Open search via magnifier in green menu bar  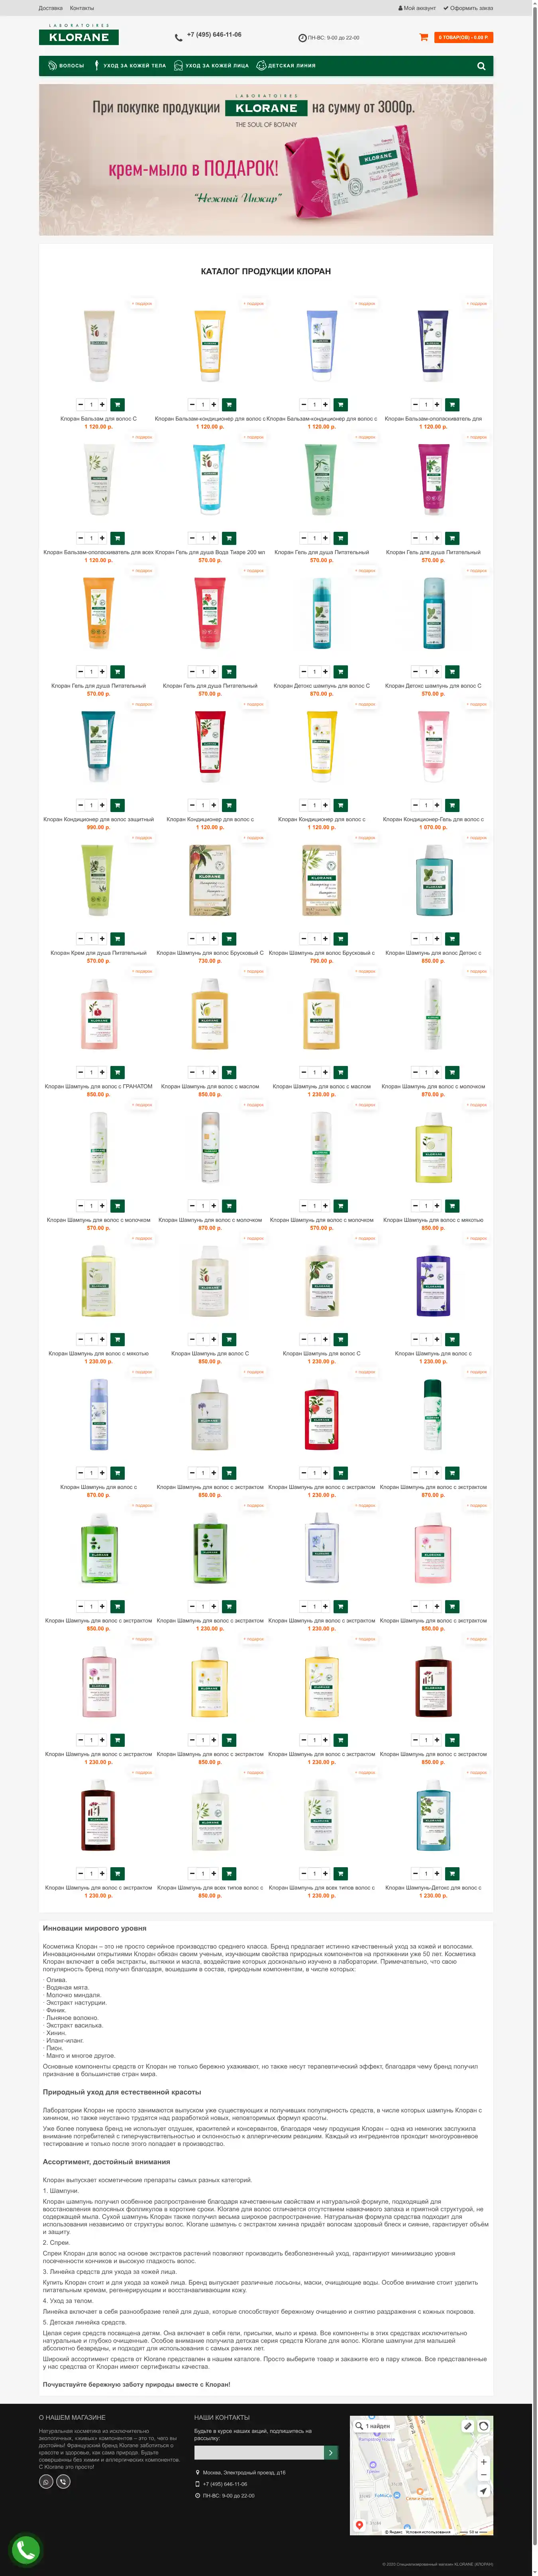(481, 66)
